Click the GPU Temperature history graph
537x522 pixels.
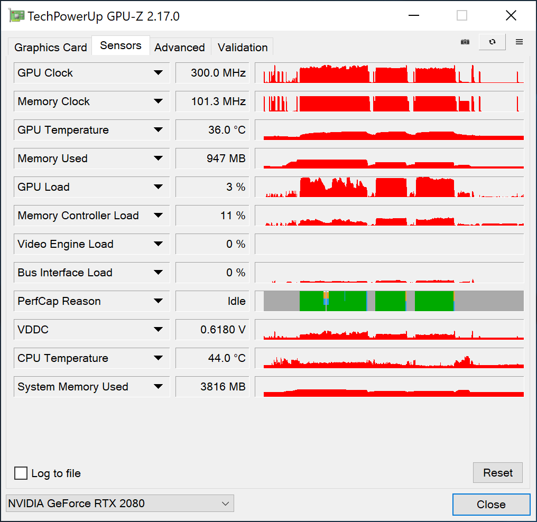390,130
